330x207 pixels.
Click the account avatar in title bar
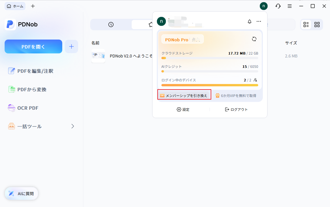tap(263, 6)
